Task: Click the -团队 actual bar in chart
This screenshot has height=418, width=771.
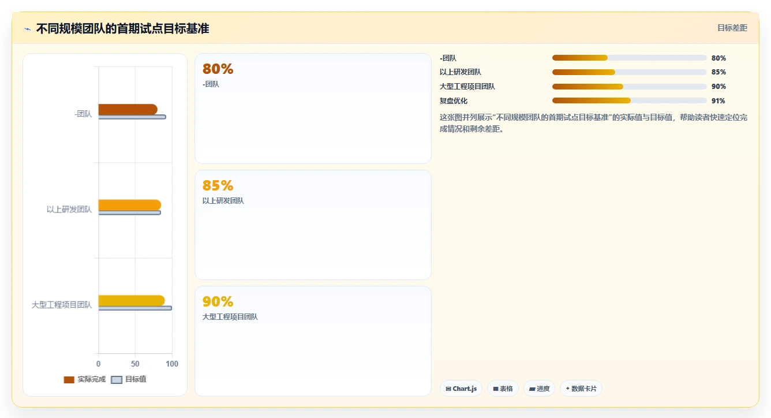Action: pyautogui.click(x=128, y=109)
